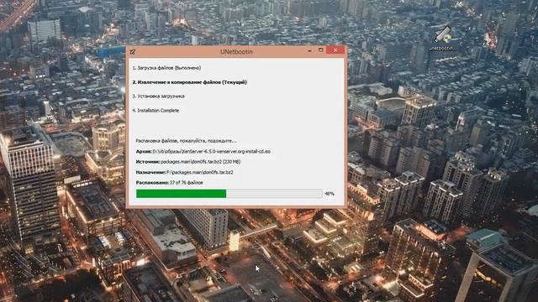Select step 4 'Installation Complete'
The image size is (538, 302).
pos(156,111)
